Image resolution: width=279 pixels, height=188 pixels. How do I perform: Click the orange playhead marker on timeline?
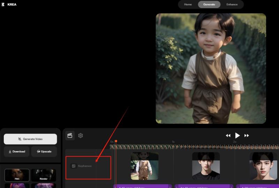pyautogui.click(x=116, y=141)
